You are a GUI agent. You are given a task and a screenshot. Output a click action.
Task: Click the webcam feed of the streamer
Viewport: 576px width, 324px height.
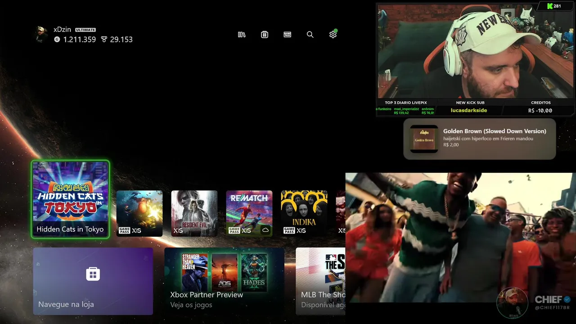[476, 52]
